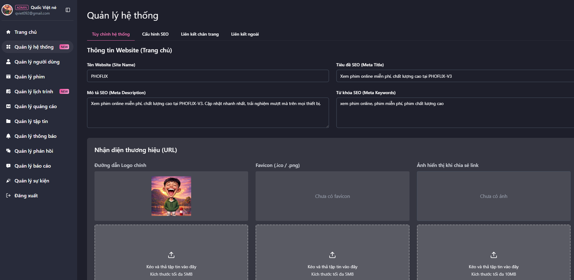Click the ad icon beside Quản lý quảng cáo
This screenshot has height=280, width=574.
[x=8, y=106]
